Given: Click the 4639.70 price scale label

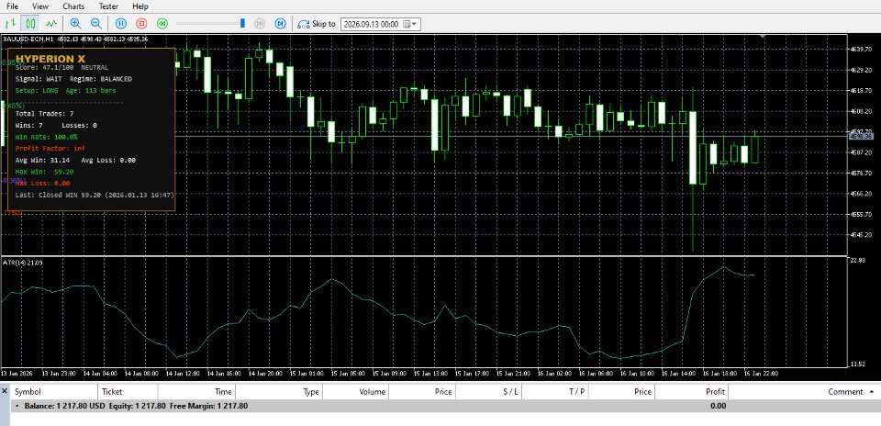Looking at the screenshot, I should (860, 50).
